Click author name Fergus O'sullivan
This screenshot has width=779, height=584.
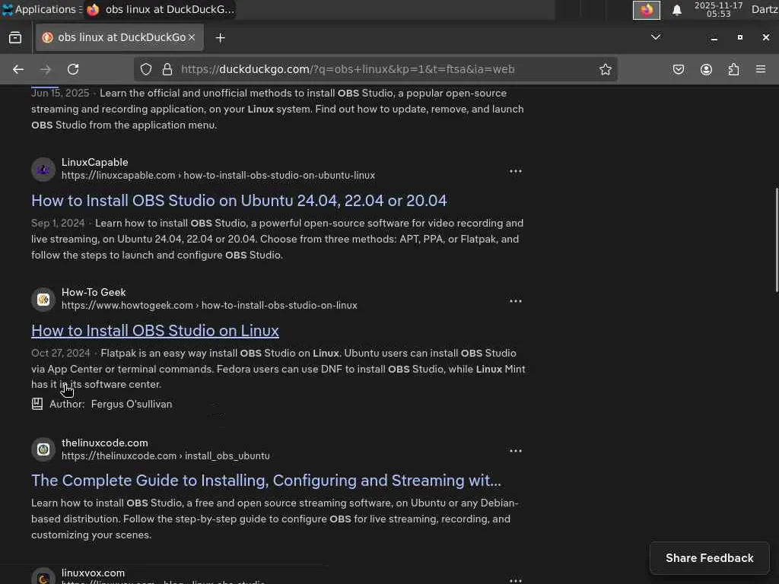pyautogui.click(x=132, y=405)
